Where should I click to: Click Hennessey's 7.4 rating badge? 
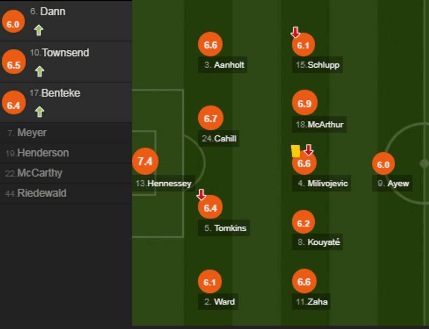pos(145,162)
